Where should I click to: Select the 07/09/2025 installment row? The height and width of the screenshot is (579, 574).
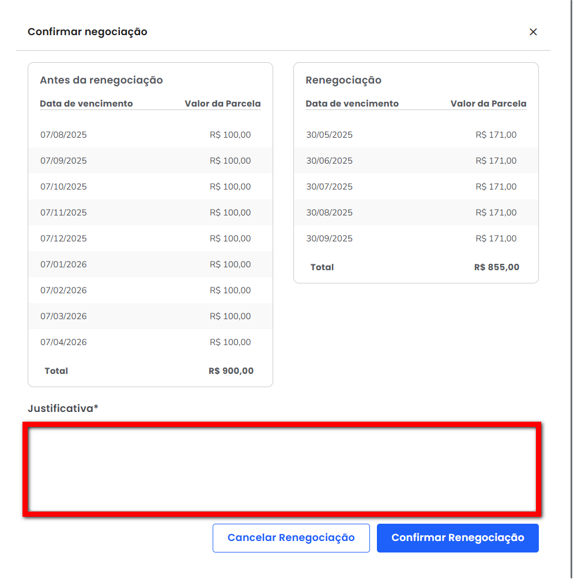click(x=150, y=161)
